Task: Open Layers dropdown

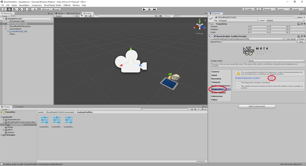Action: point(283,9)
